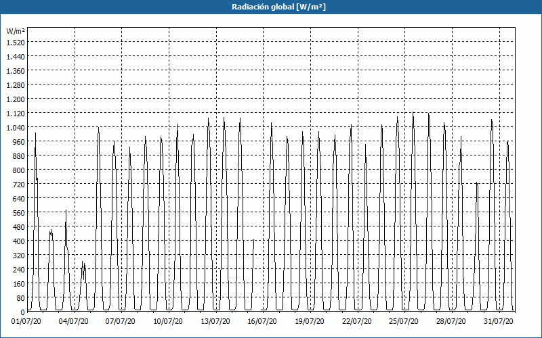
Task: Click the 28/07/20 date label
Action: tap(451, 322)
